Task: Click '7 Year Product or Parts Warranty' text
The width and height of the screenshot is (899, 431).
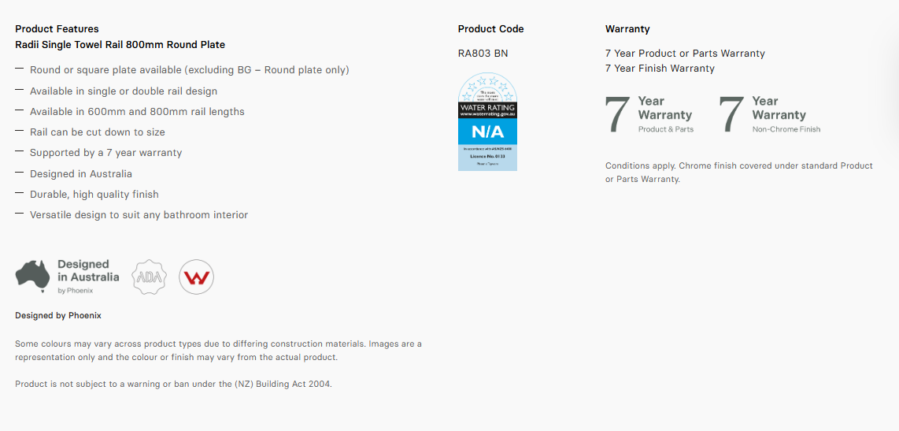Action: 685,54
